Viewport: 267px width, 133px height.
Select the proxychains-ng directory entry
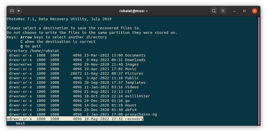pyautogui.click(x=141, y=114)
